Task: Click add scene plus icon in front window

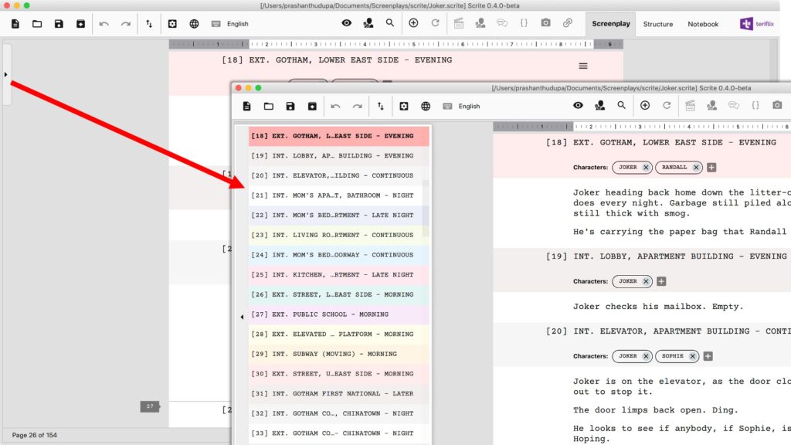Action: click(x=645, y=105)
